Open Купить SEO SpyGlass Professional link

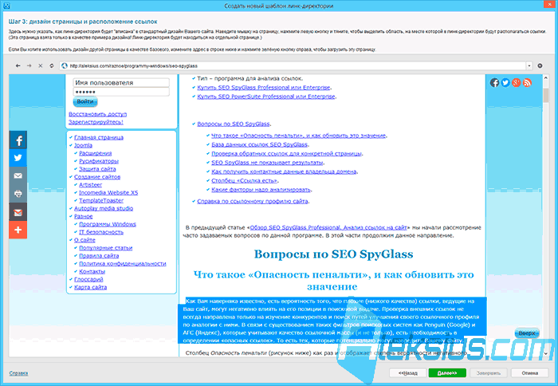(x=264, y=87)
